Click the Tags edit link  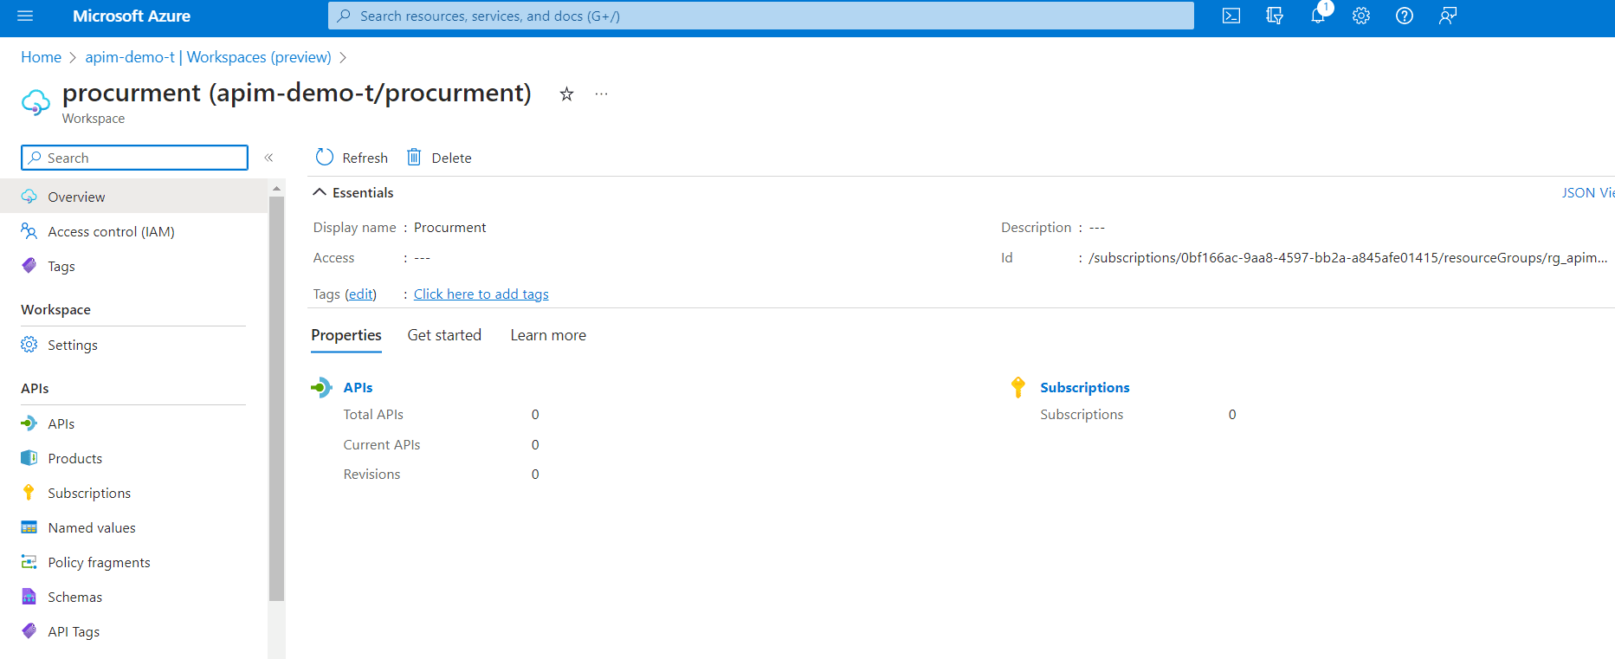360,294
